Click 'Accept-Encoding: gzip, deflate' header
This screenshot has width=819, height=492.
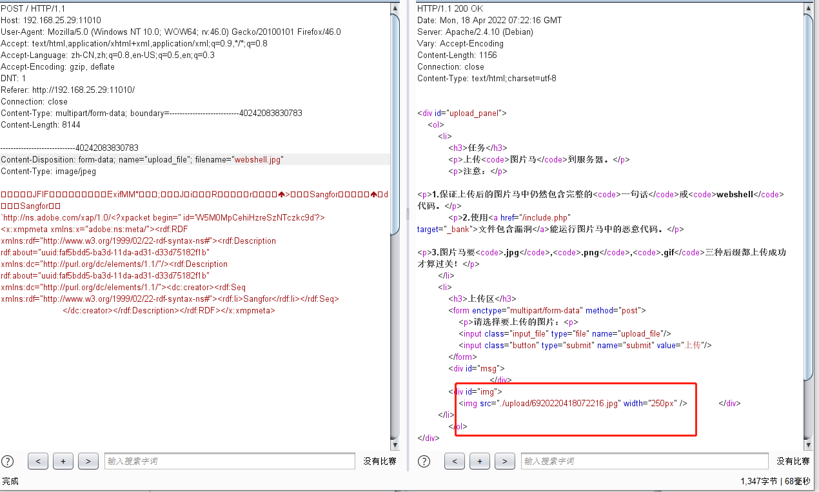point(58,66)
